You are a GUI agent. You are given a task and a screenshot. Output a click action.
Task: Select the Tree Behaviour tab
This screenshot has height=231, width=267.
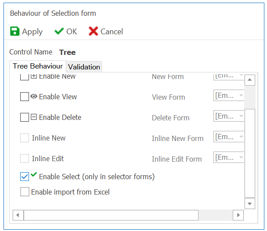(x=38, y=66)
